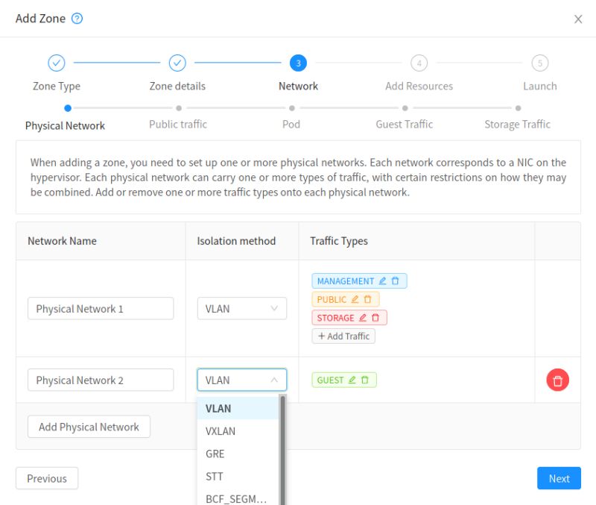Open the help icon next to Add Zone
The image size is (596, 505).
75,18
